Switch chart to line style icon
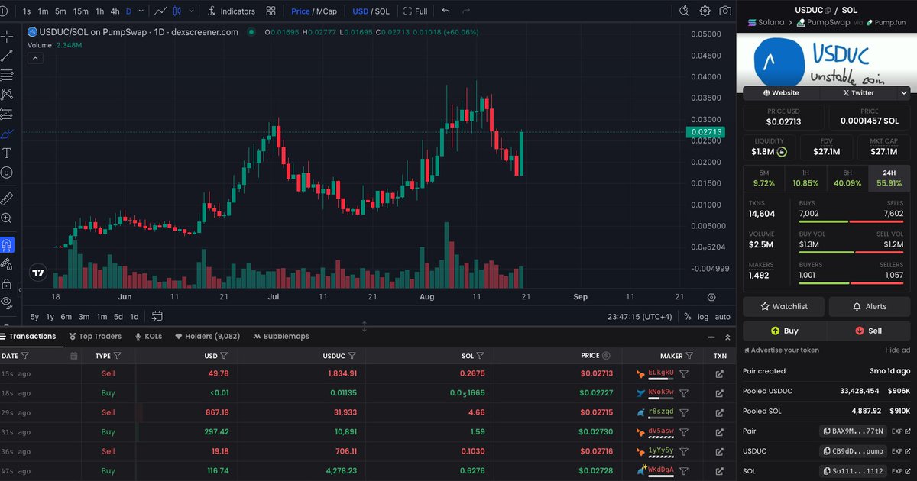 click(x=160, y=11)
